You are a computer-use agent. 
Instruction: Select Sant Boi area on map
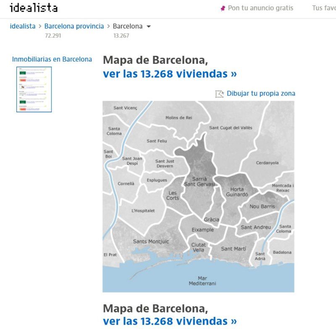[x=108, y=154]
